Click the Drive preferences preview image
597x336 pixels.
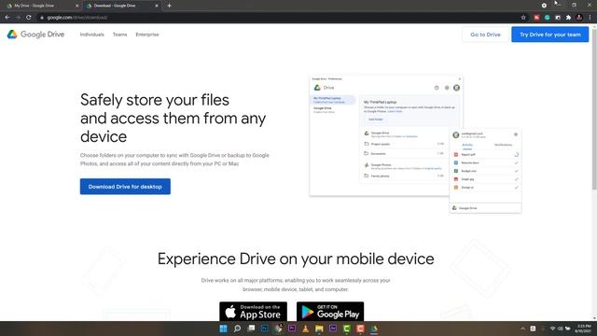coord(415,145)
